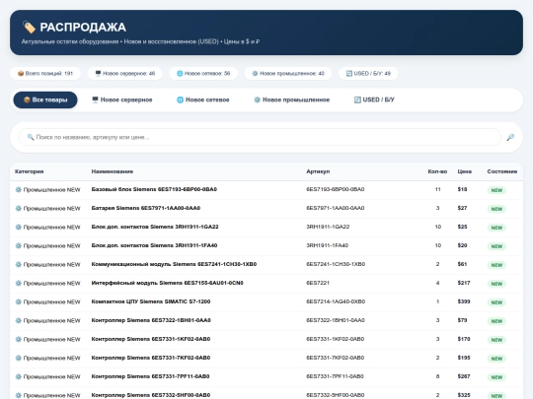Click gear icon in 3RH1911-1GA22 row
Image resolution: width=533 pixels, height=399 pixels.
(19, 227)
